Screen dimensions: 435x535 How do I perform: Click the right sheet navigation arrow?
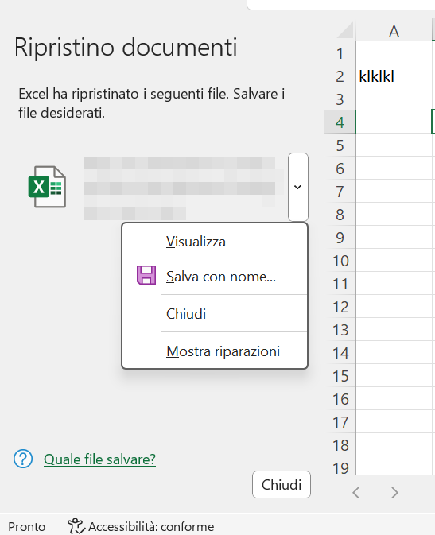[x=394, y=493]
